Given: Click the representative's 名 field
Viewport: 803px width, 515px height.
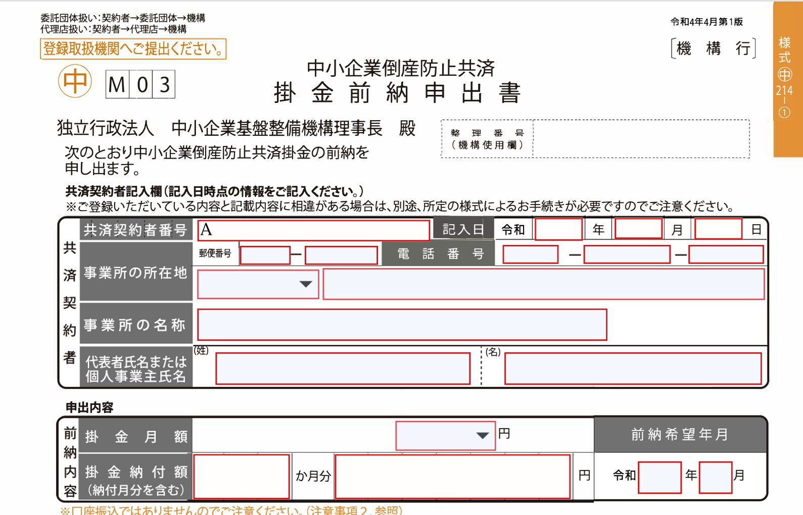Looking at the screenshot, I should tap(633, 369).
